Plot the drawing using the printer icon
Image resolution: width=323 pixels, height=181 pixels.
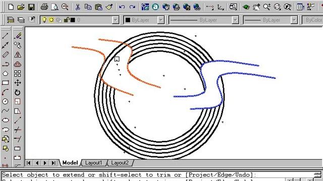[x=44, y=7]
